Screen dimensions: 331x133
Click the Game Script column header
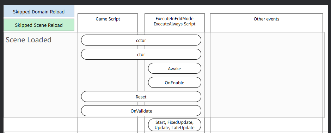click(108, 19)
